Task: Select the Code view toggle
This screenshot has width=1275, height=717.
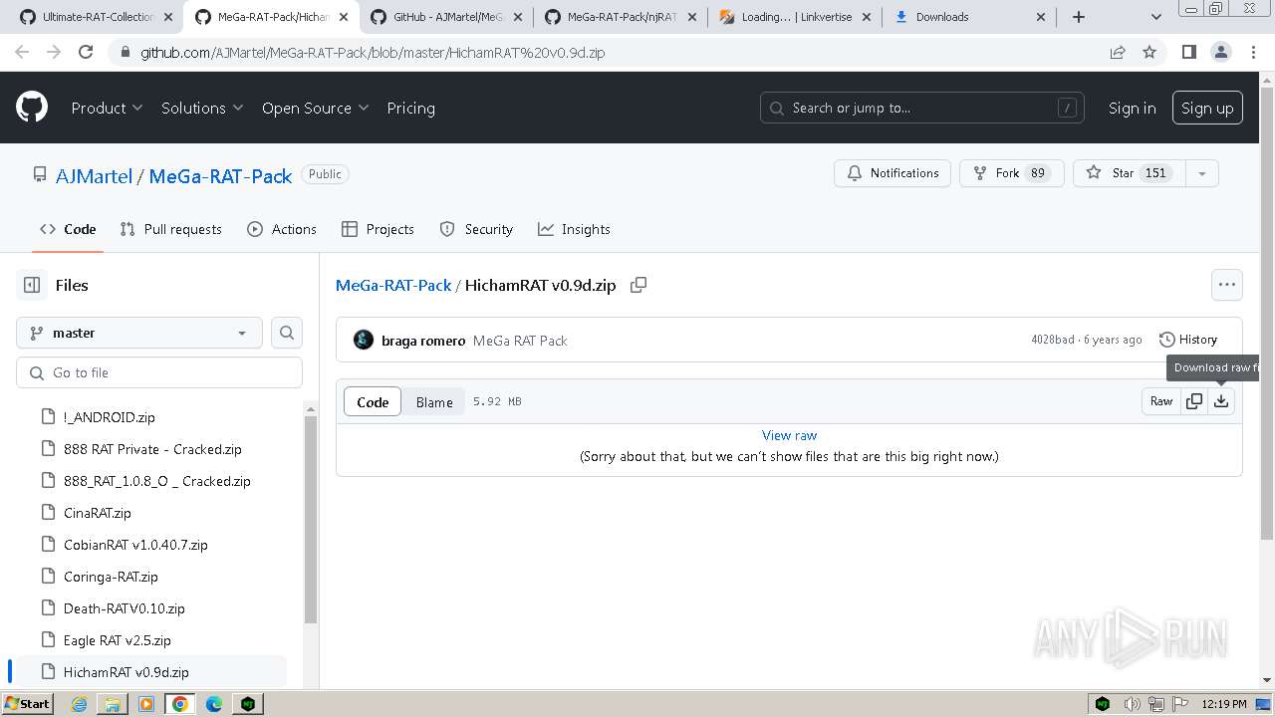Action: [x=373, y=401]
